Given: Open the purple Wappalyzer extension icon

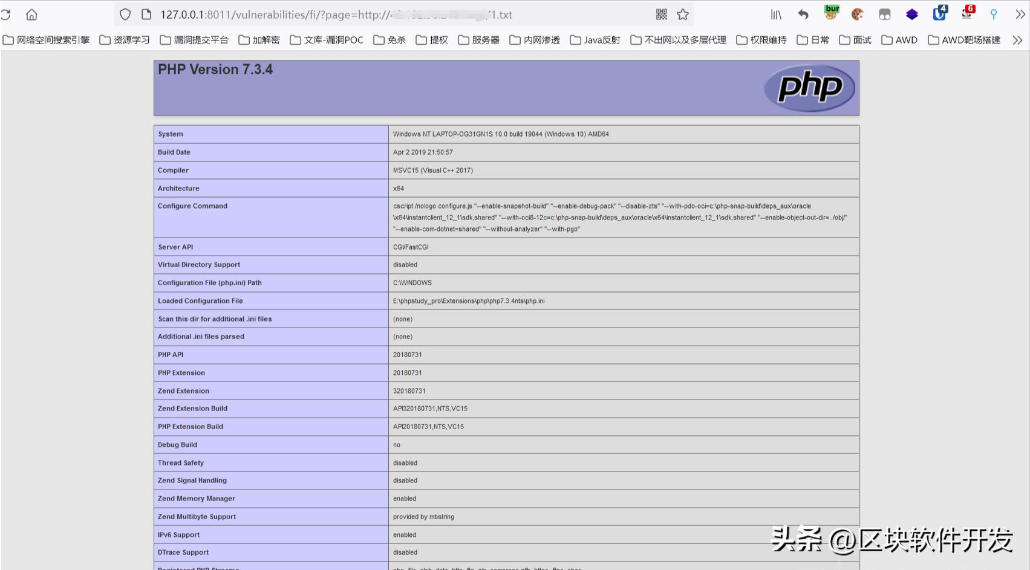Looking at the screenshot, I should pyautogui.click(x=911, y=13).
